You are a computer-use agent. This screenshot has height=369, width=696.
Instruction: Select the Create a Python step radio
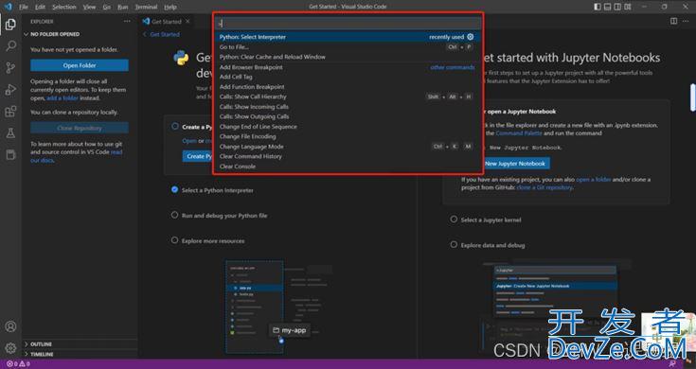[x=175, y=127]
